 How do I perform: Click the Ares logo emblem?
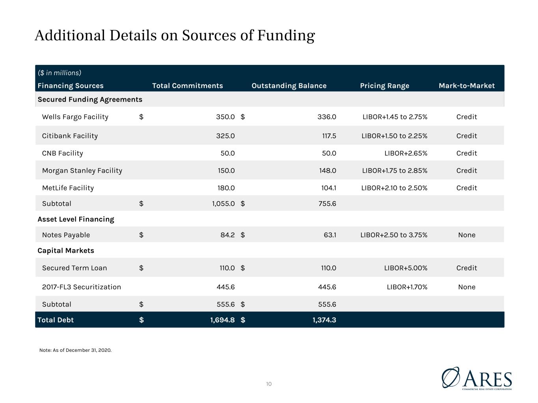[451, 377]
